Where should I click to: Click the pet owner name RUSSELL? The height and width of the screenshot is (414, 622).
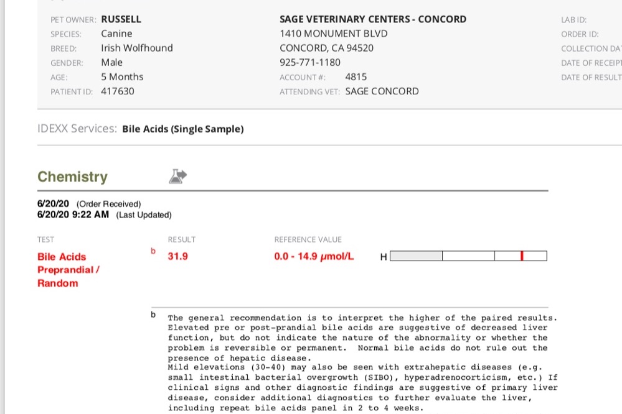[x=121, y=19]
